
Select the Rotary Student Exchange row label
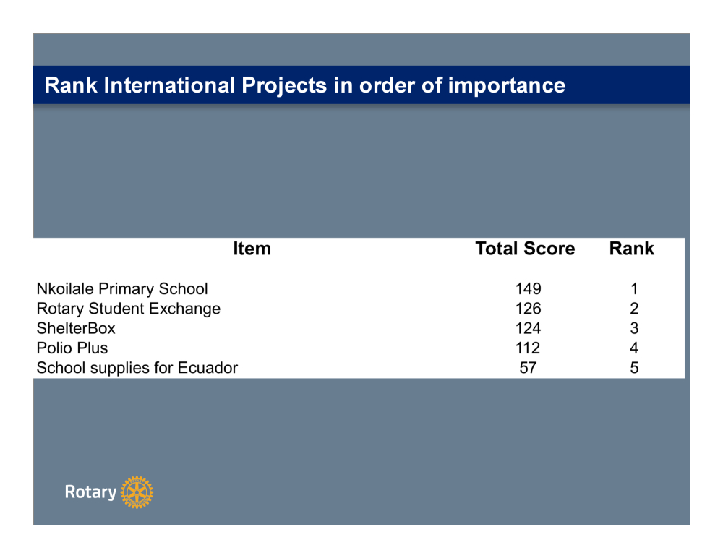tap(129, 309)
